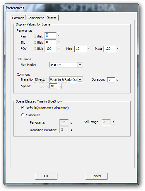Open the Speed dropdown arrow
The height and width of the screenshot is (191, 145).
[60, 86]
